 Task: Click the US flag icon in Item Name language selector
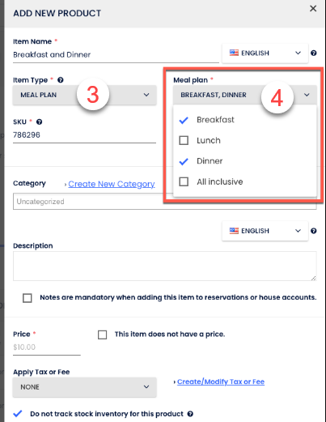click(234, 53)
